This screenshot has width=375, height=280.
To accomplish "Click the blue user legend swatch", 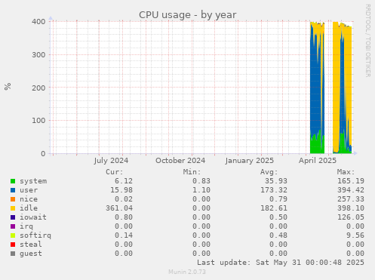I will (13, 190).
